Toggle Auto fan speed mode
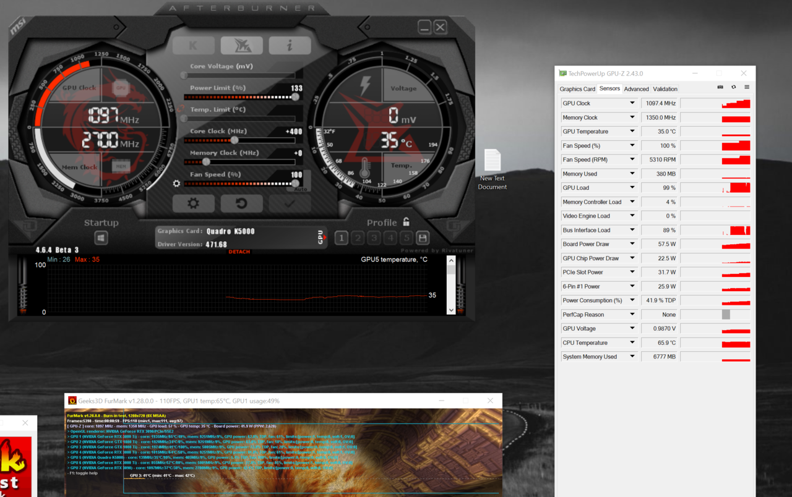 tap(299, 188)
